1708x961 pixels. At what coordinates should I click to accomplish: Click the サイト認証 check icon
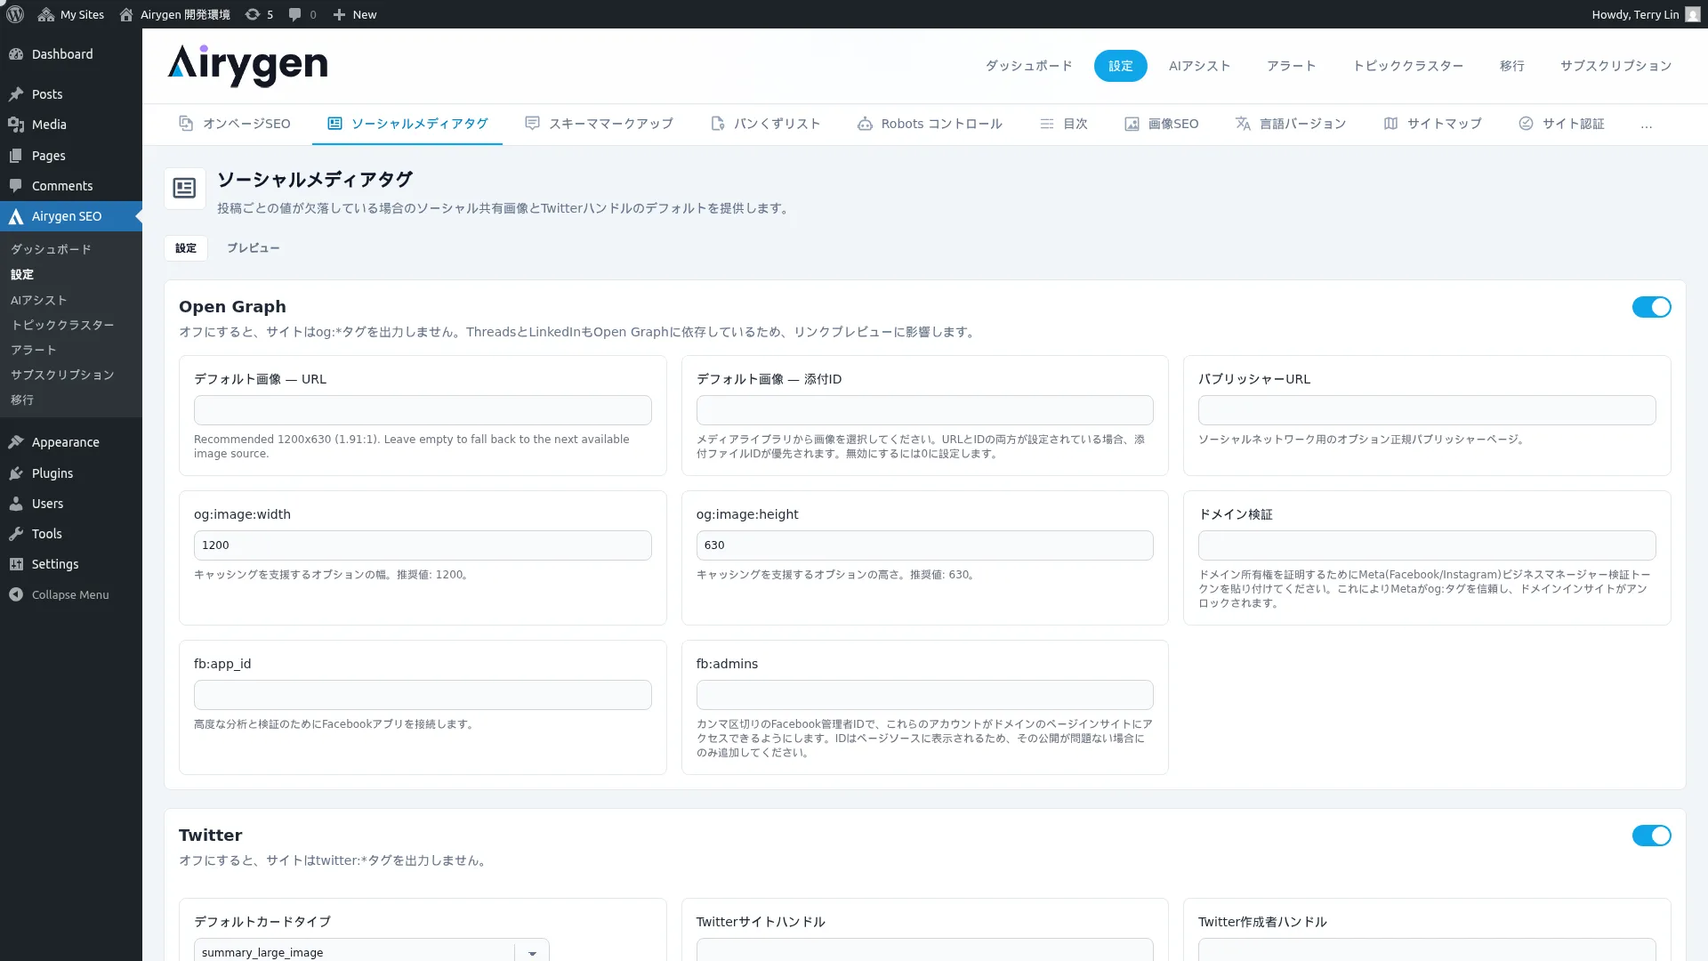click(1526, 124)
